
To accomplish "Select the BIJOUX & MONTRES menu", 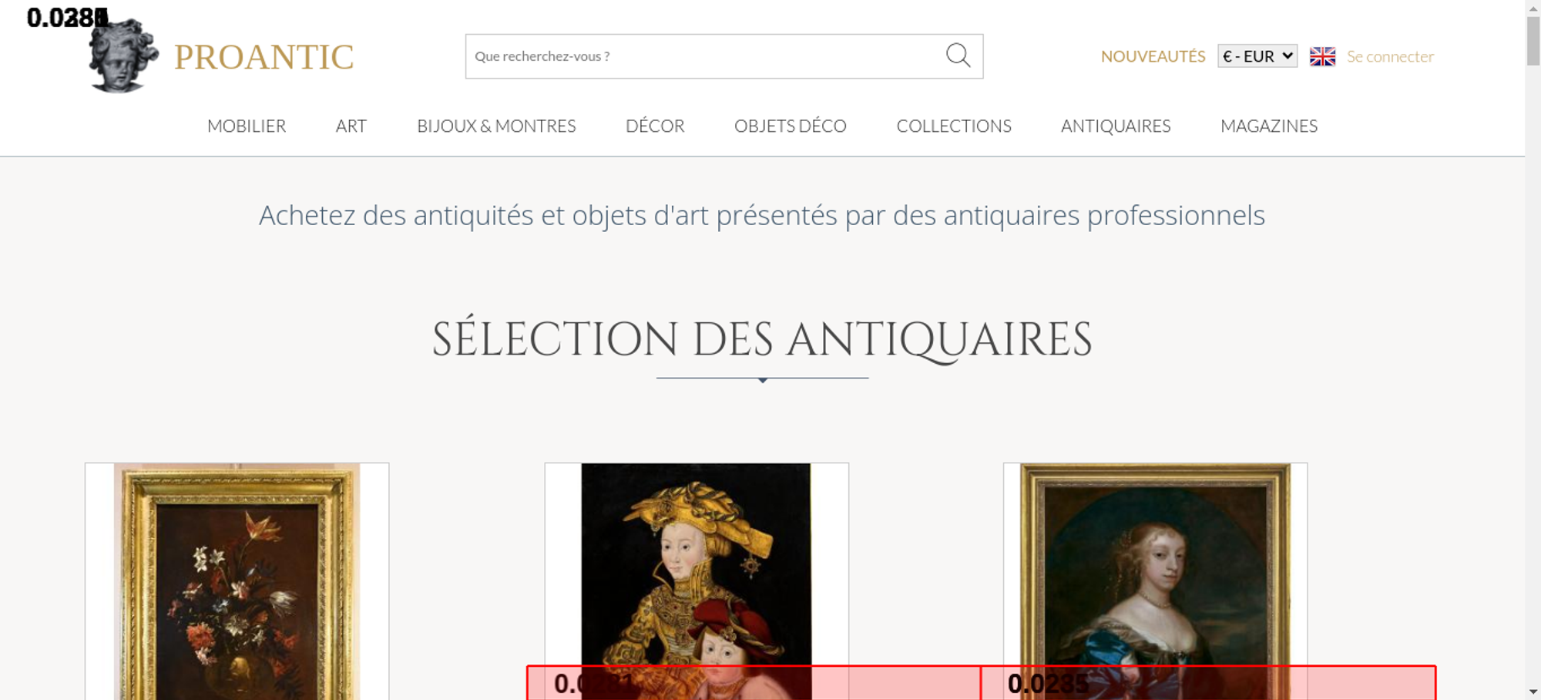I will (x=496, y=126).
